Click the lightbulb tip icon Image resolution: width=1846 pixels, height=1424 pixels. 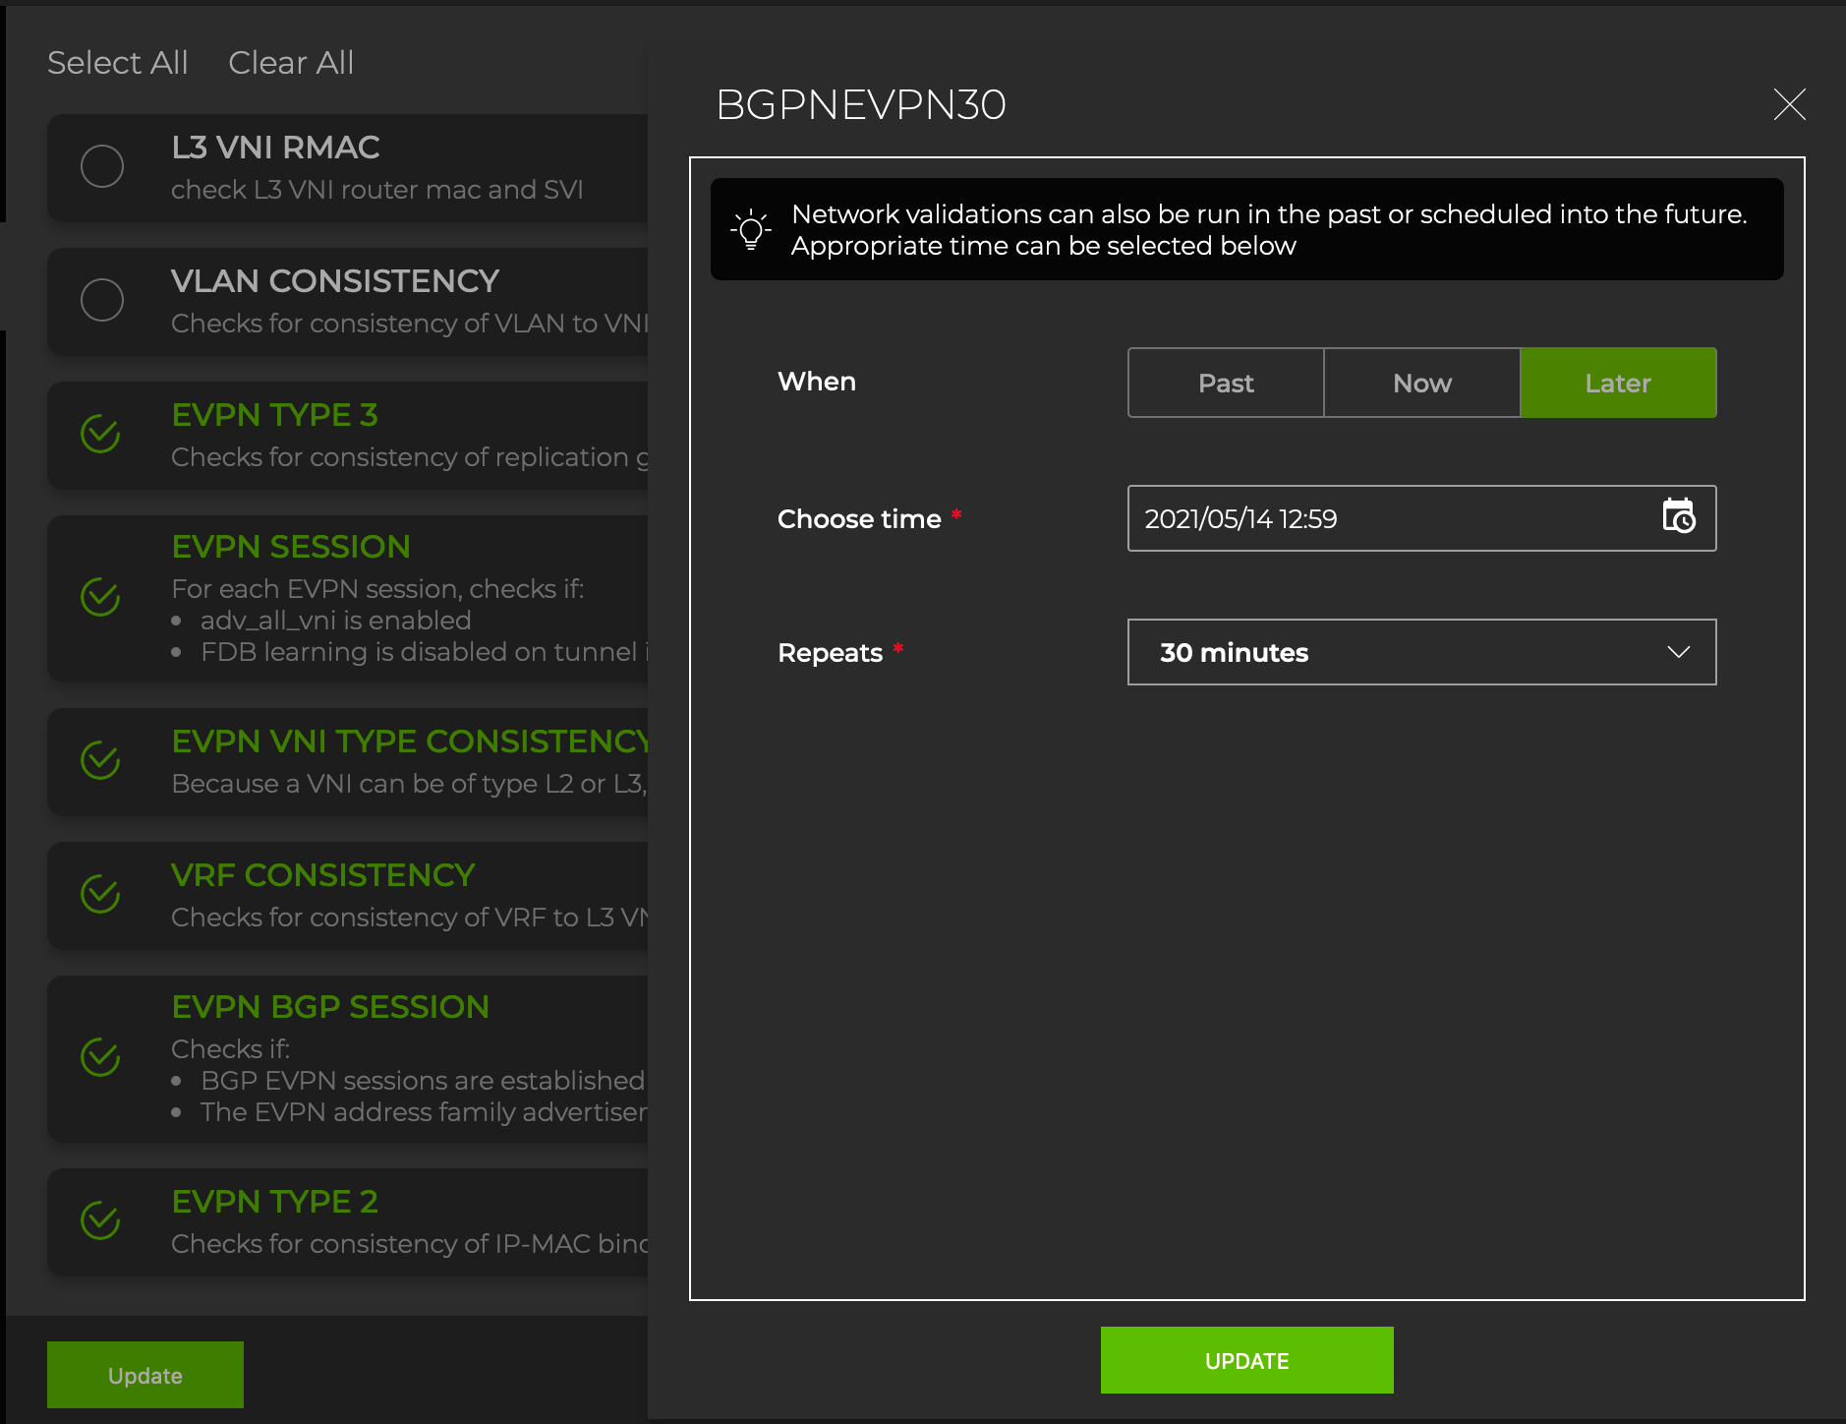(751, 229)
